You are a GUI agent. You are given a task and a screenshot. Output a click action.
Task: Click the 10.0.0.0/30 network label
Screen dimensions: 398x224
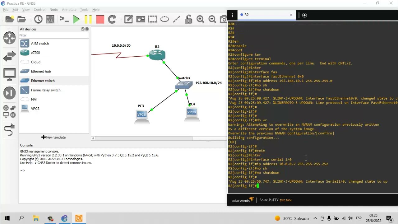point(121,45)
